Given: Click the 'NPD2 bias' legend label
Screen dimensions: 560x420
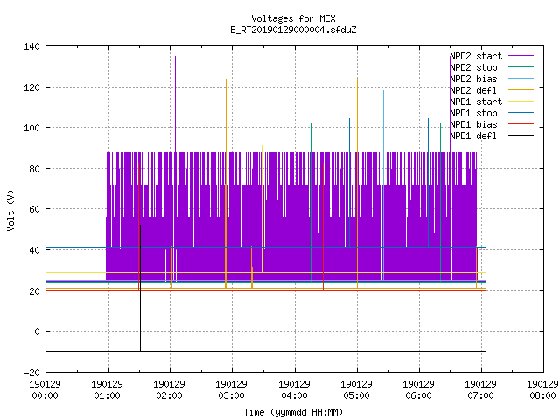Looking at the screenshot, I should 473,79.
